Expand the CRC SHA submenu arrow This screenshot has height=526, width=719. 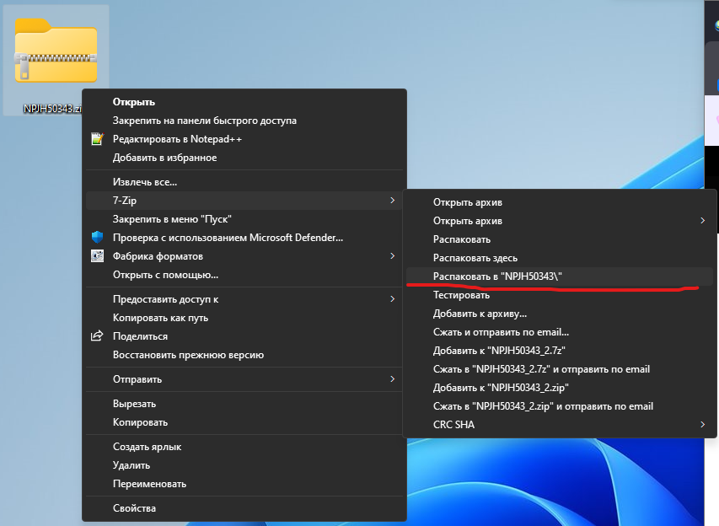(702, 425)
